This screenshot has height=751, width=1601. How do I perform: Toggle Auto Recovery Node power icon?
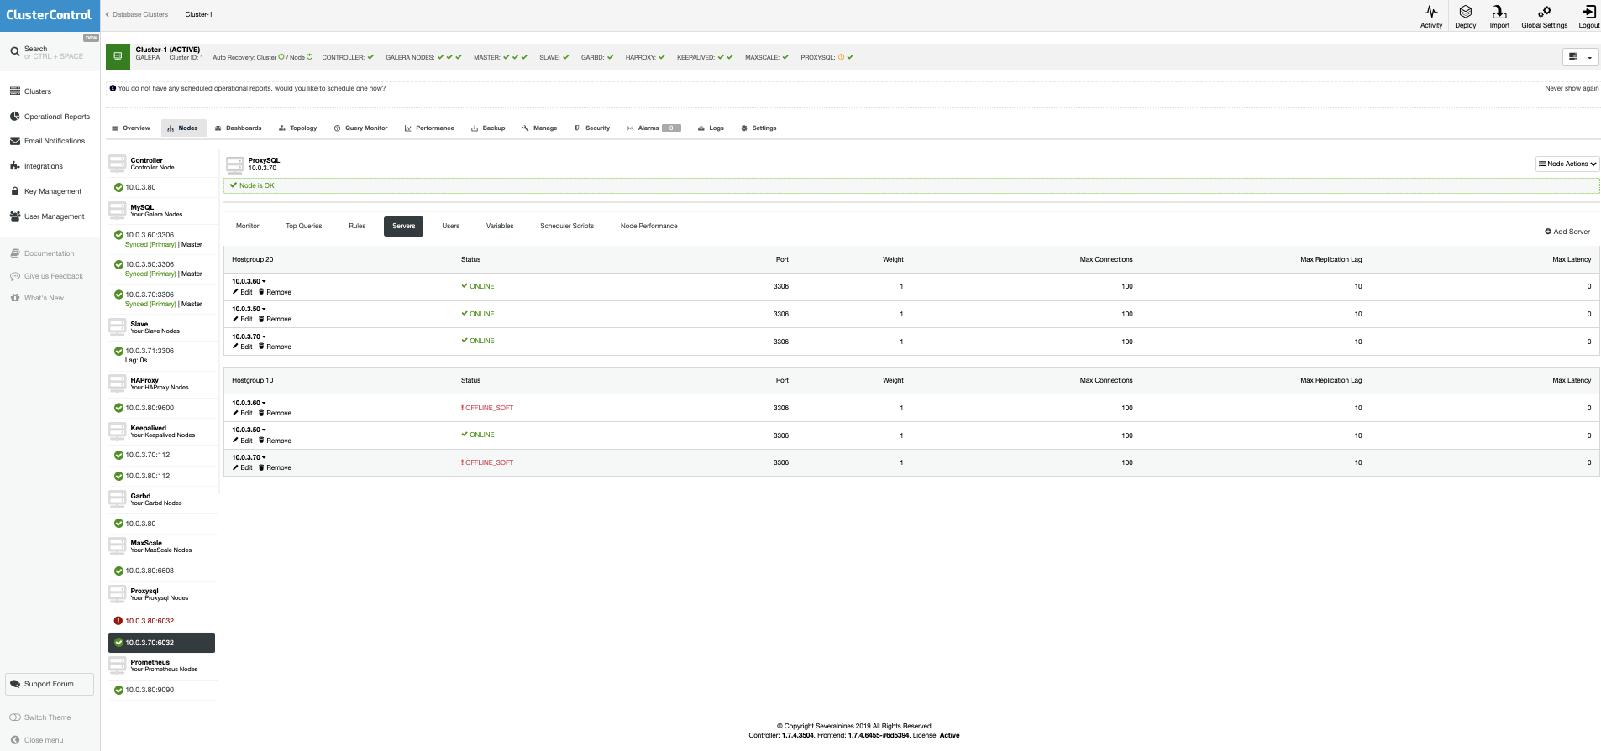(309, 57)
